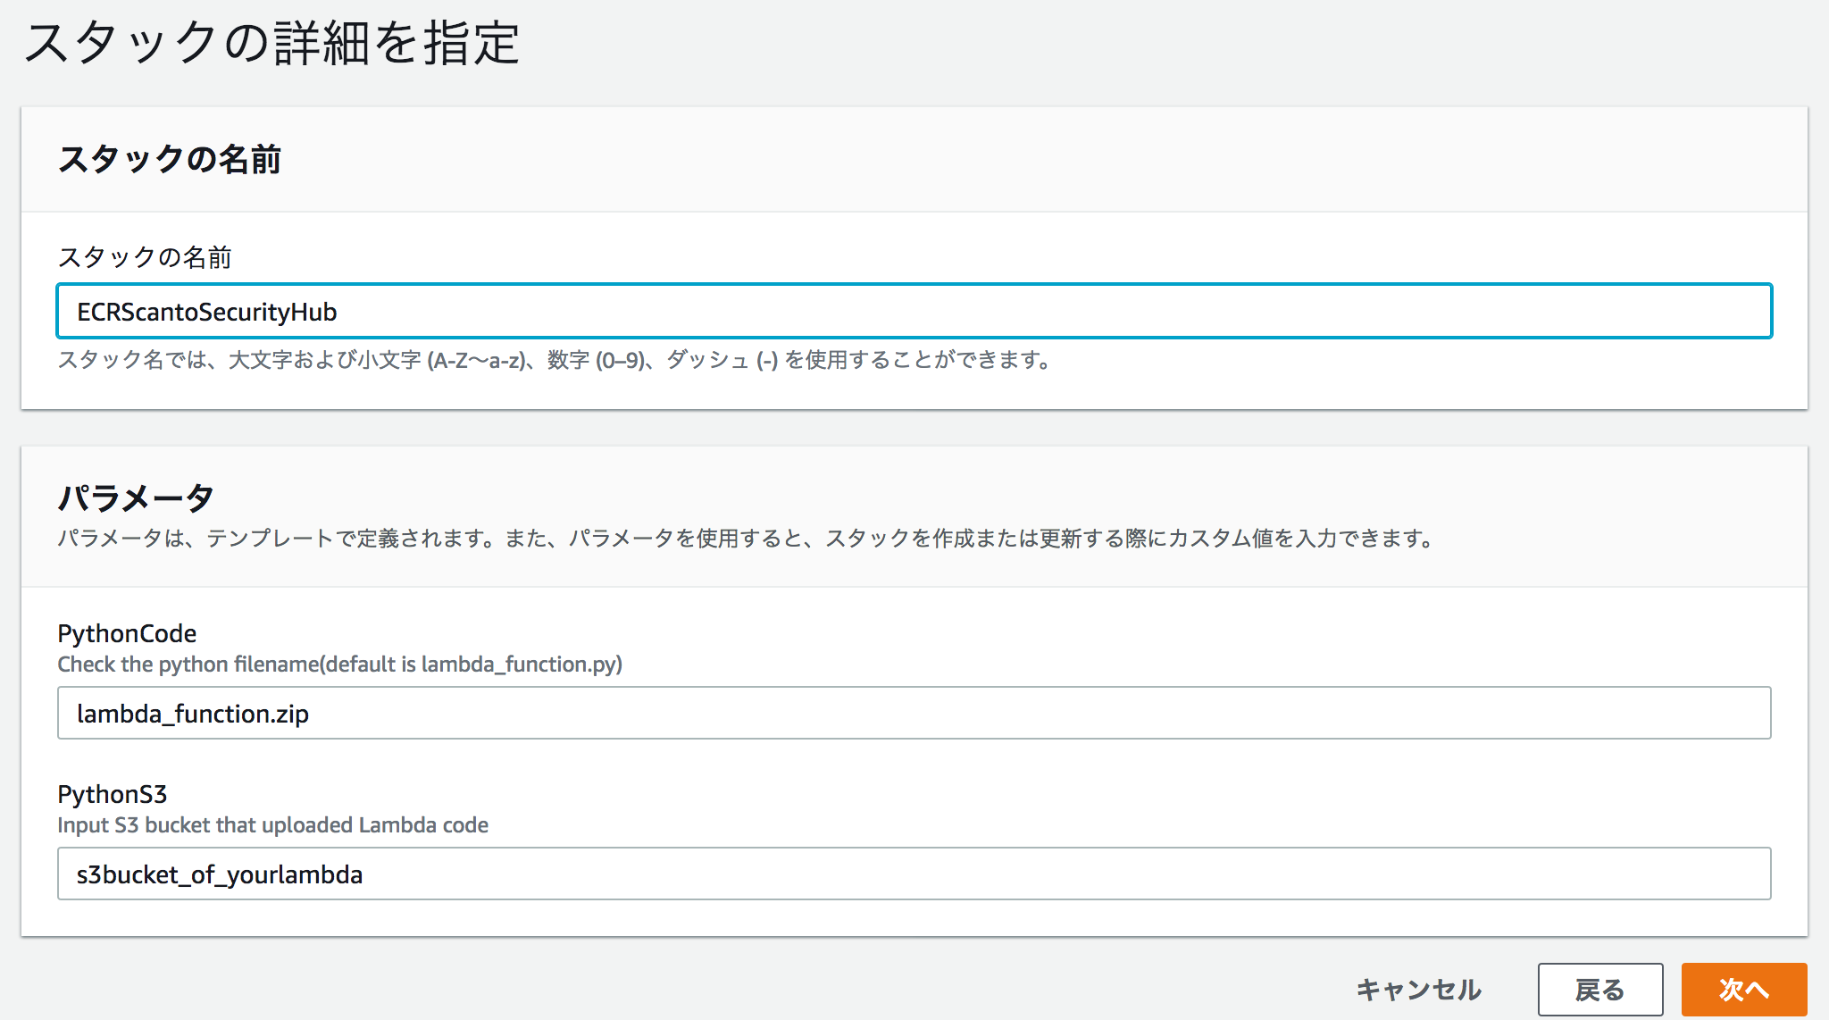The width and height of the screenshot is (1829, 1020).
Task: Click the 'Input S3 bucket' description text
Action: tap(272, 825)
